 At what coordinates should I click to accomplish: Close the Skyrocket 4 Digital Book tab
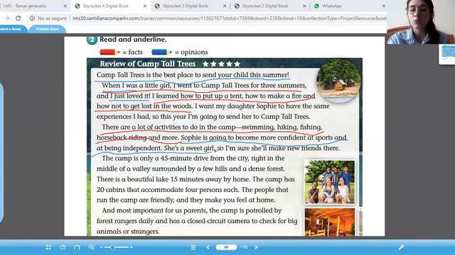click(145, 6)
